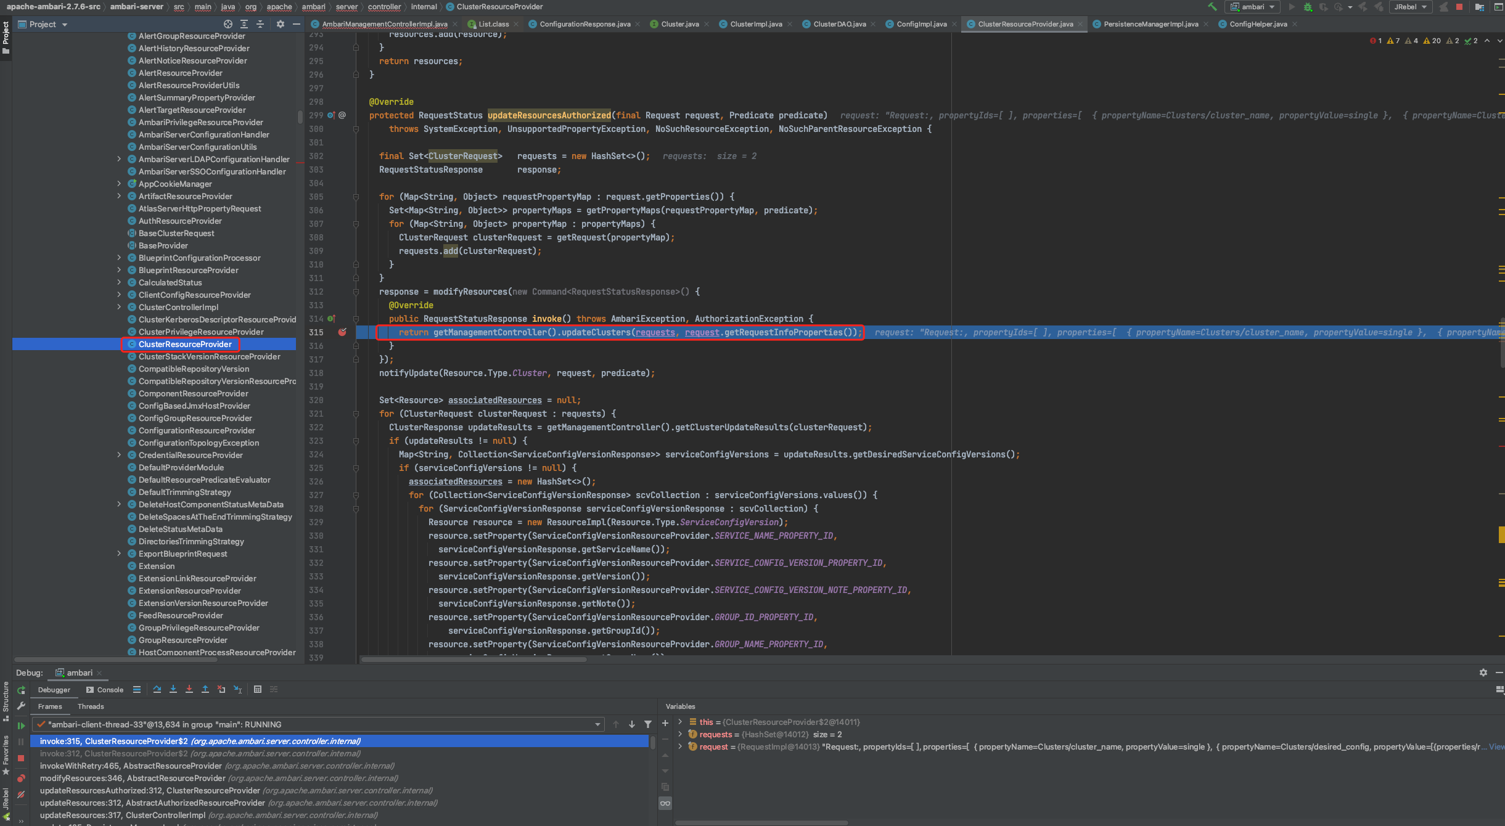Resume program in debug sidebar
This screenshot has width=1505, height=826.
tap(21, 726)
